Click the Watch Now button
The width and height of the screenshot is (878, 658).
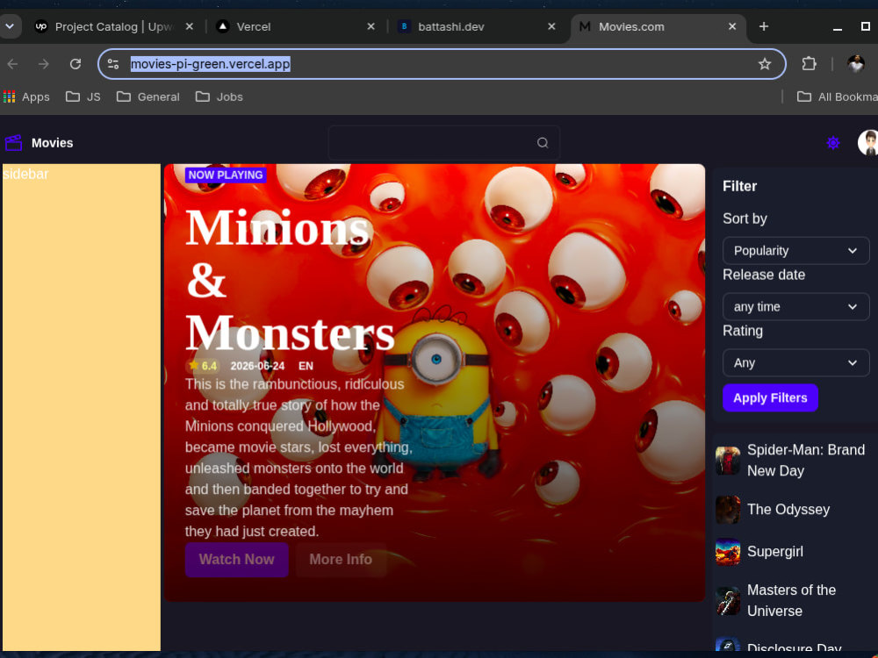point(236,560)
